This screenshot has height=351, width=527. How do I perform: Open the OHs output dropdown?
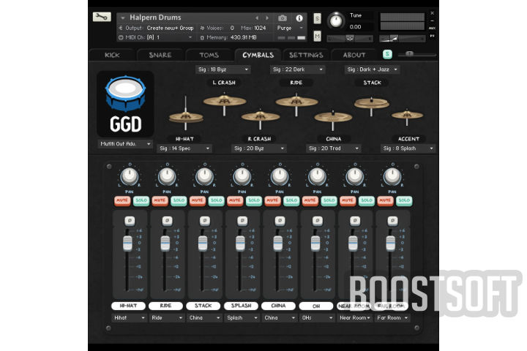pos(317,318)
